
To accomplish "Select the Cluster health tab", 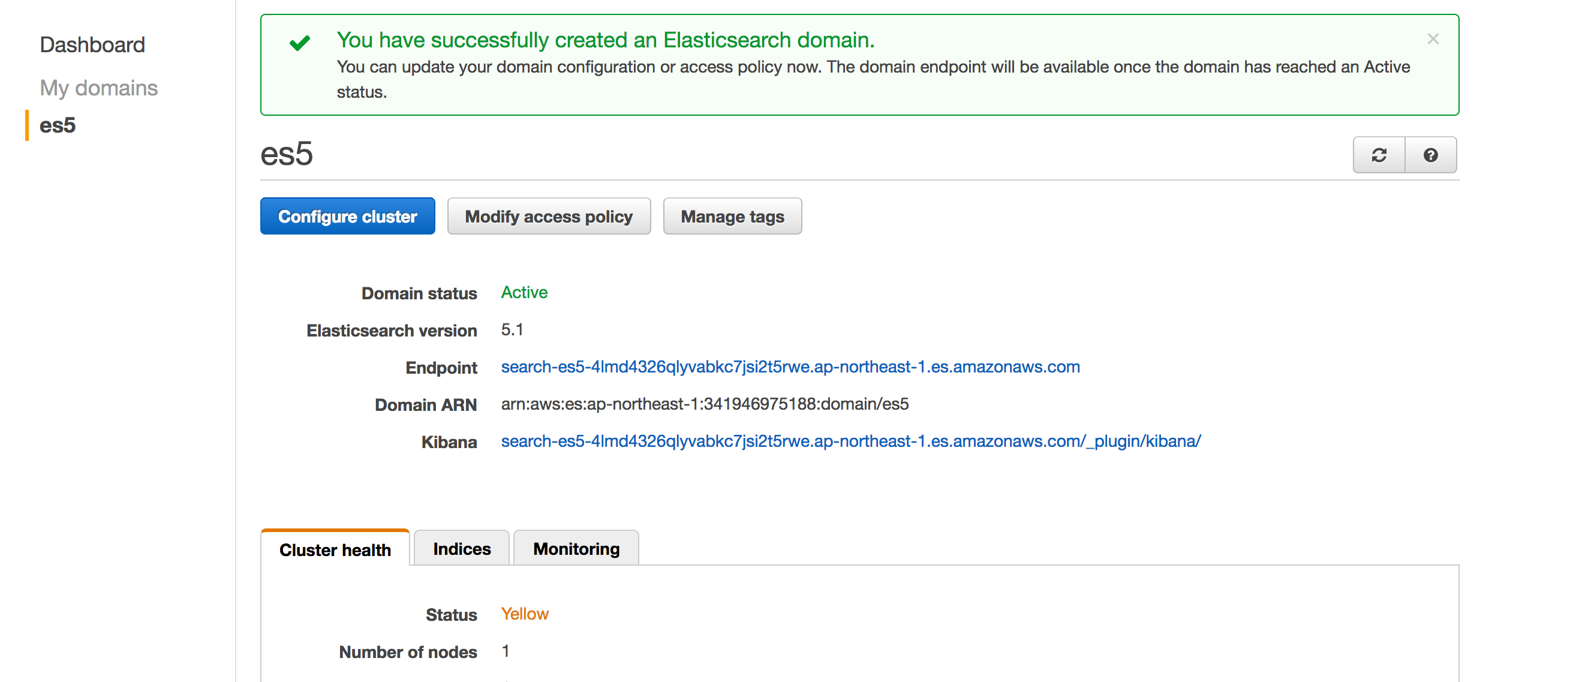I will coord(335,550).
